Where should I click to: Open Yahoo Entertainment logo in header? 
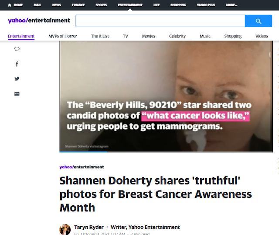tap(39, 21)
